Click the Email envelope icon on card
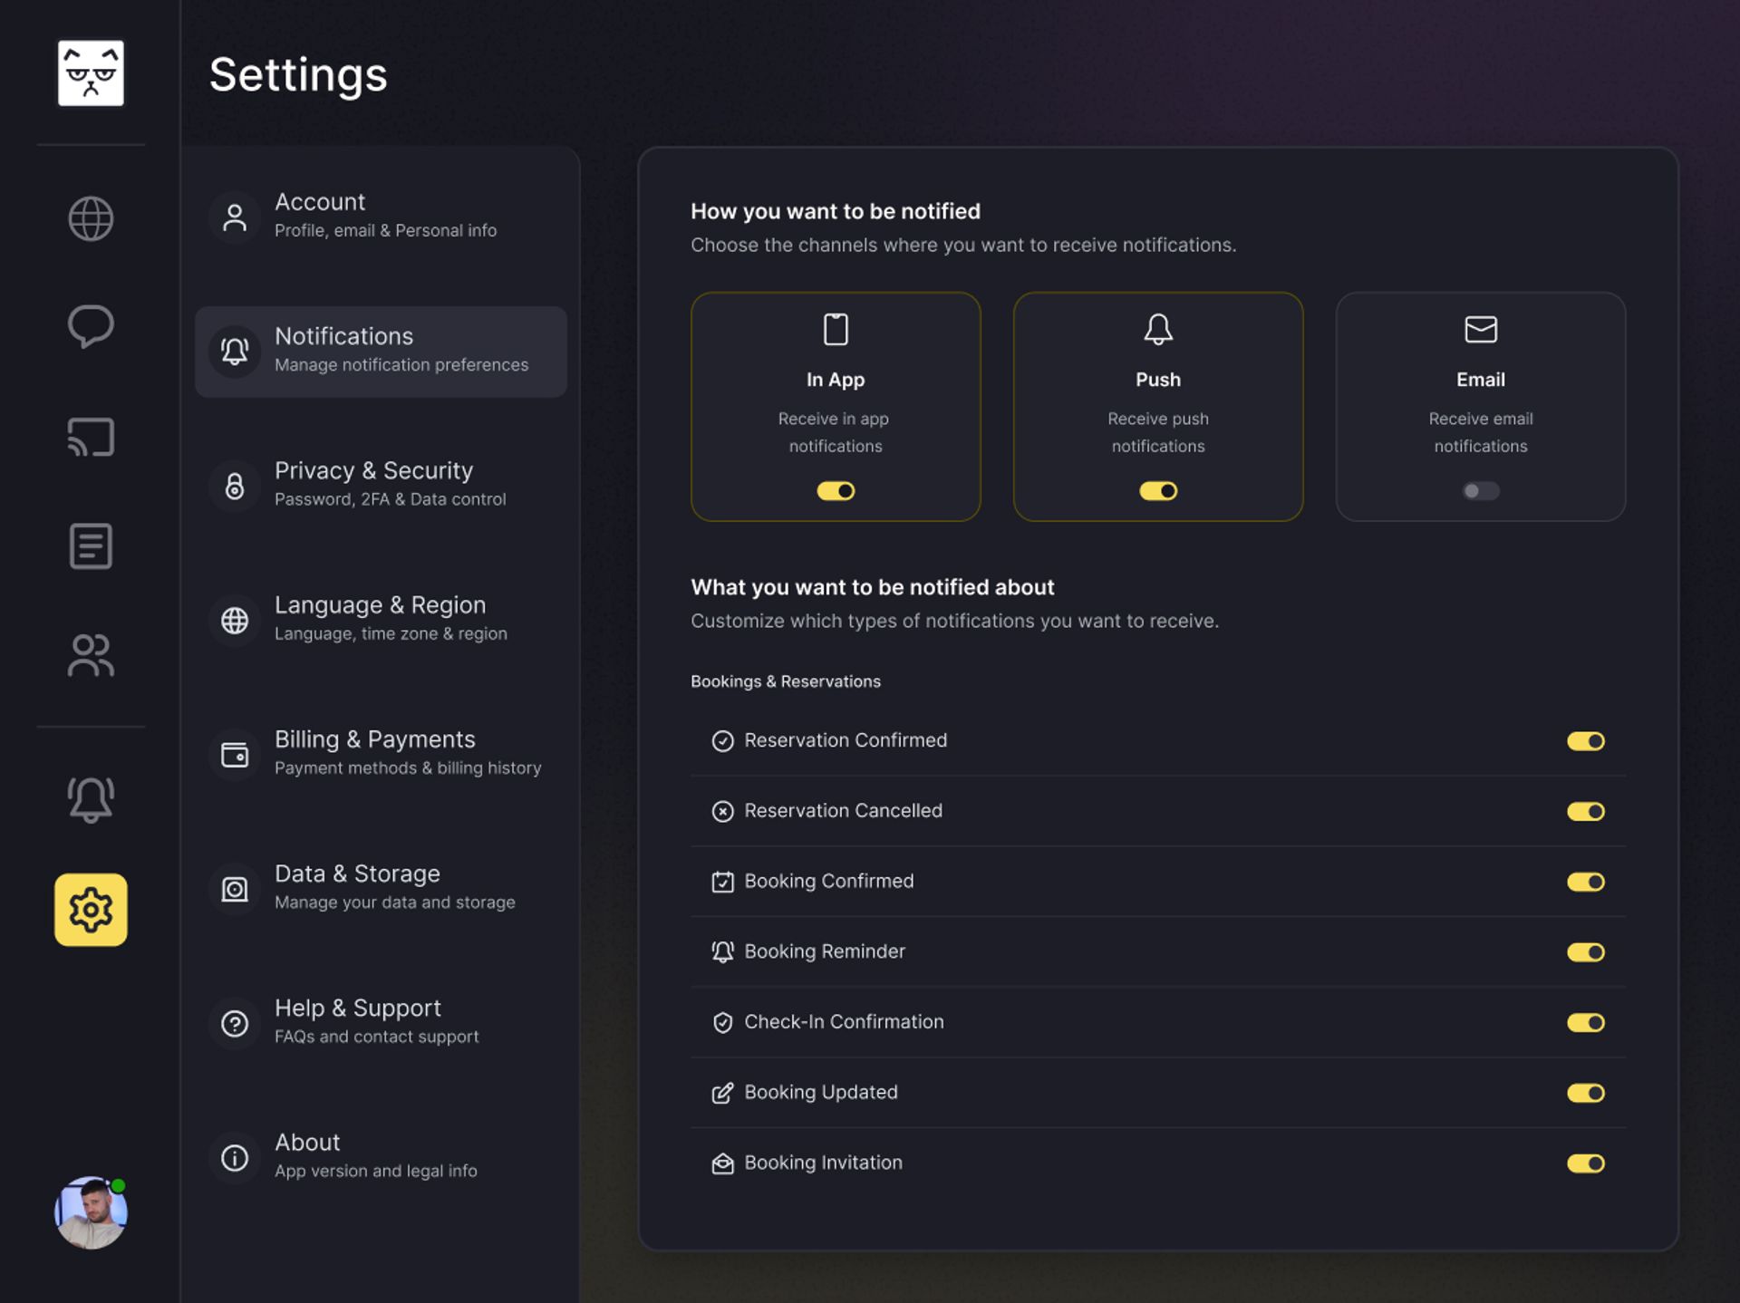This screenshot has height=1303, width=1740. coord(1481,329)
